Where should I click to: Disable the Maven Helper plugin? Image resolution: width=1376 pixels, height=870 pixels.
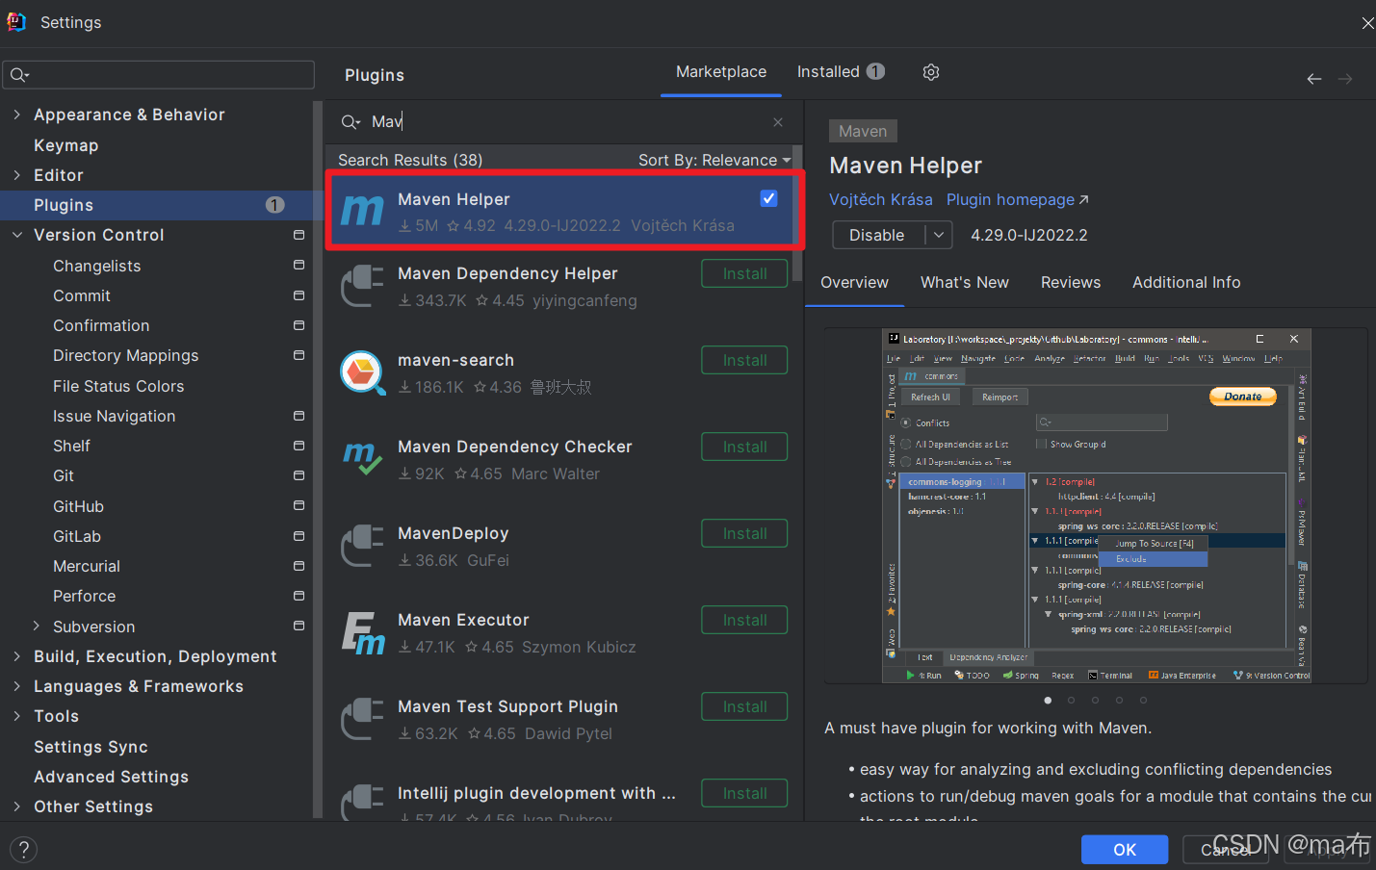878,235
